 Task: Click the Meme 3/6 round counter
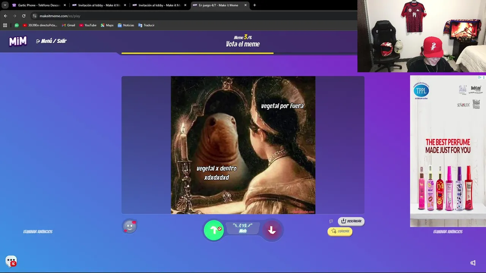pyautogui.click(x=243, y=37)
